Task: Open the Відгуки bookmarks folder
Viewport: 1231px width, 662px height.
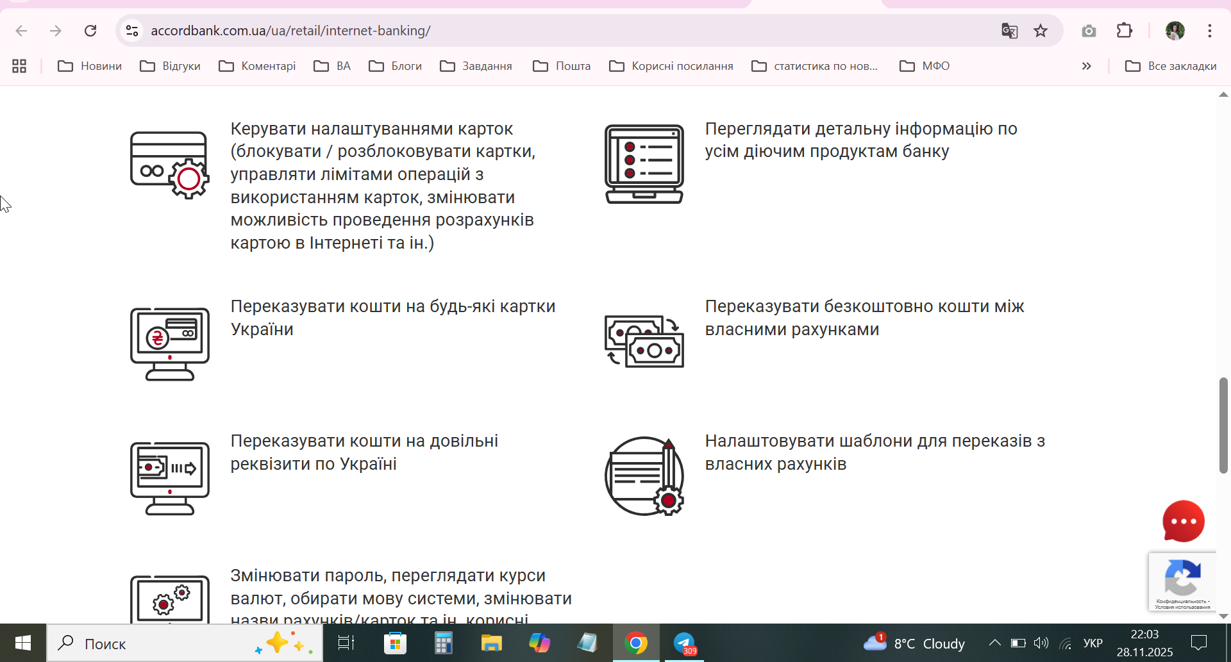Action: (x=171, y=66)
